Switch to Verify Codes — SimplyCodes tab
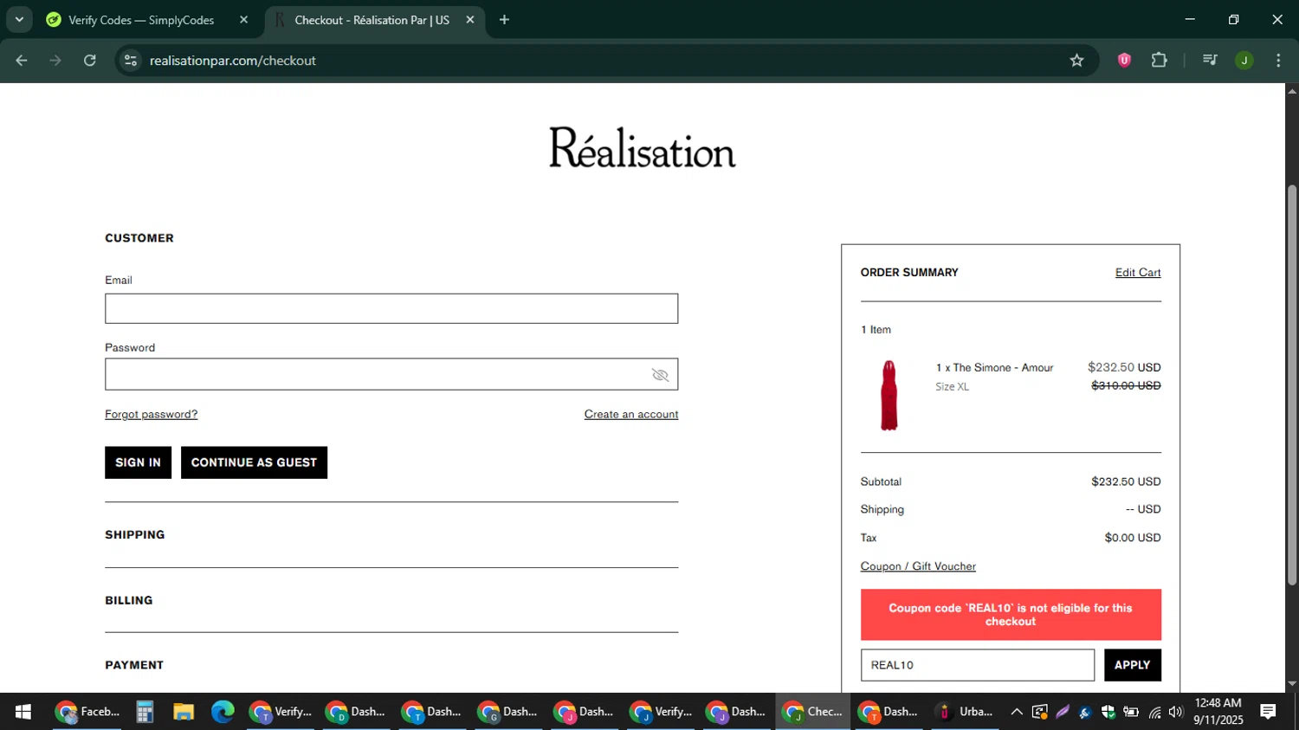1299x730 pixels. click(x=141, y=20)
